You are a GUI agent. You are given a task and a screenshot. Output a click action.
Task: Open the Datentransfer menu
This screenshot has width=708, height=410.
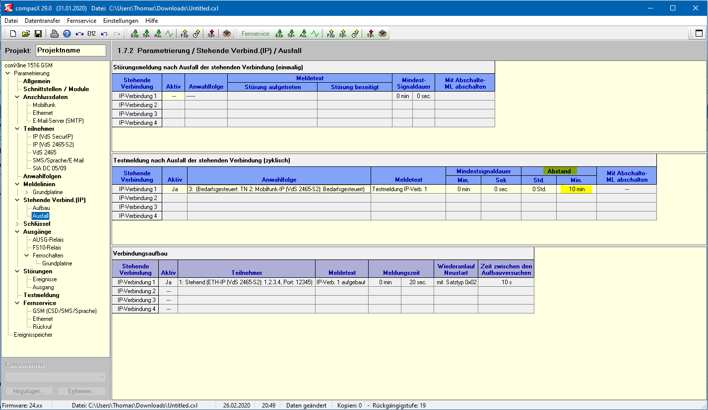(42, 21)
